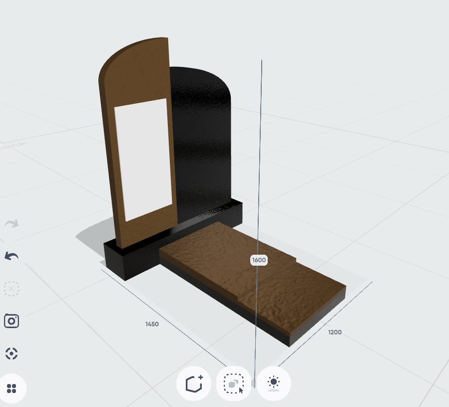Click the undo arrow icon
The width and height of the screenshot is (449, 407).
pos(11,256)
